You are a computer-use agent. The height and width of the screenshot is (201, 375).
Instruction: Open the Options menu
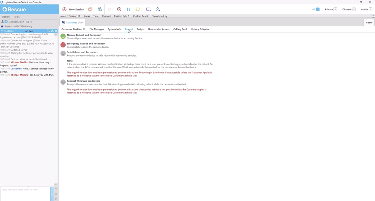pos(6,17)
